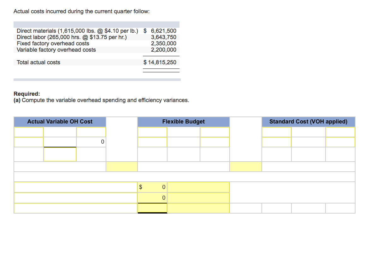Select second-row third cell under Standard Cost
The image size is (376, 257).
coord(340,142)
